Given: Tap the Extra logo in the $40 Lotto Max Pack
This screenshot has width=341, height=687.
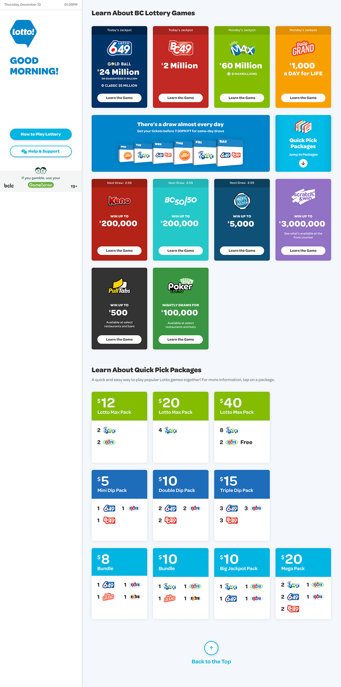Looking at the screenshot, I should tap(232, 442).
